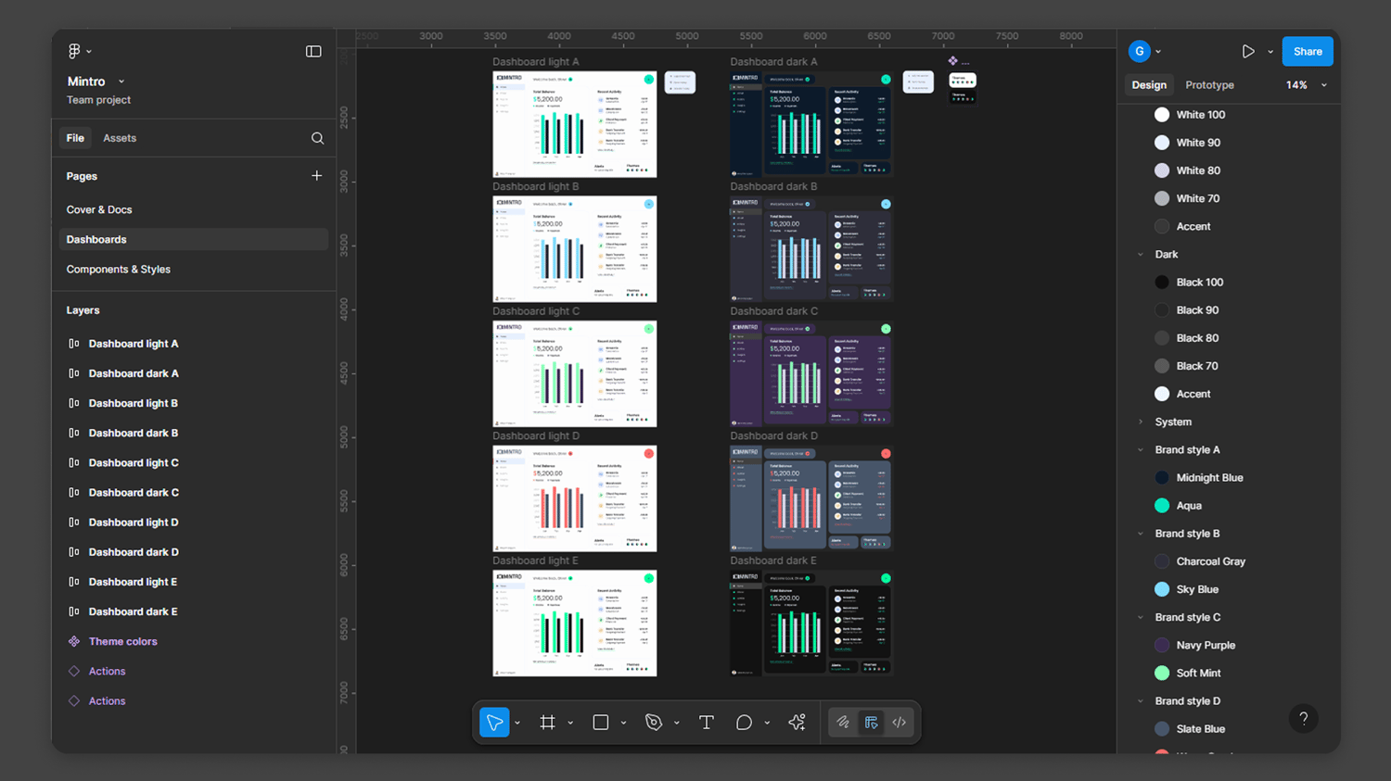Screen dimensions: 1391x781
Task: Open the Help question mark button
Action: pos(1304,719)
